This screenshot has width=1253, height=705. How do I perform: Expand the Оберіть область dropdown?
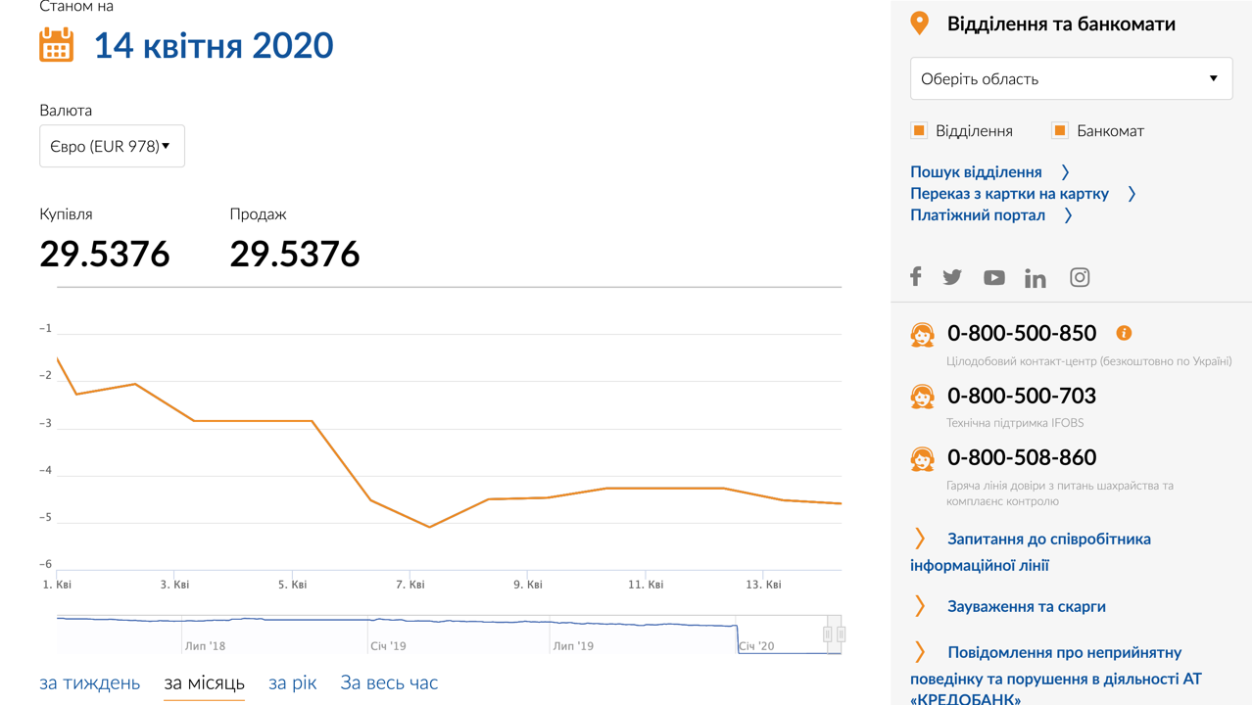coord(1071,78)
